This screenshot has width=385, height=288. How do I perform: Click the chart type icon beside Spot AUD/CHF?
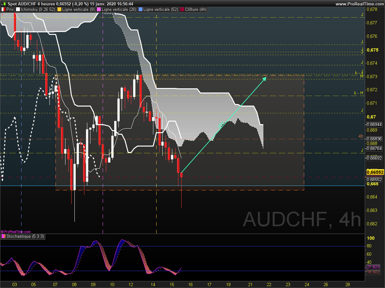4,4
